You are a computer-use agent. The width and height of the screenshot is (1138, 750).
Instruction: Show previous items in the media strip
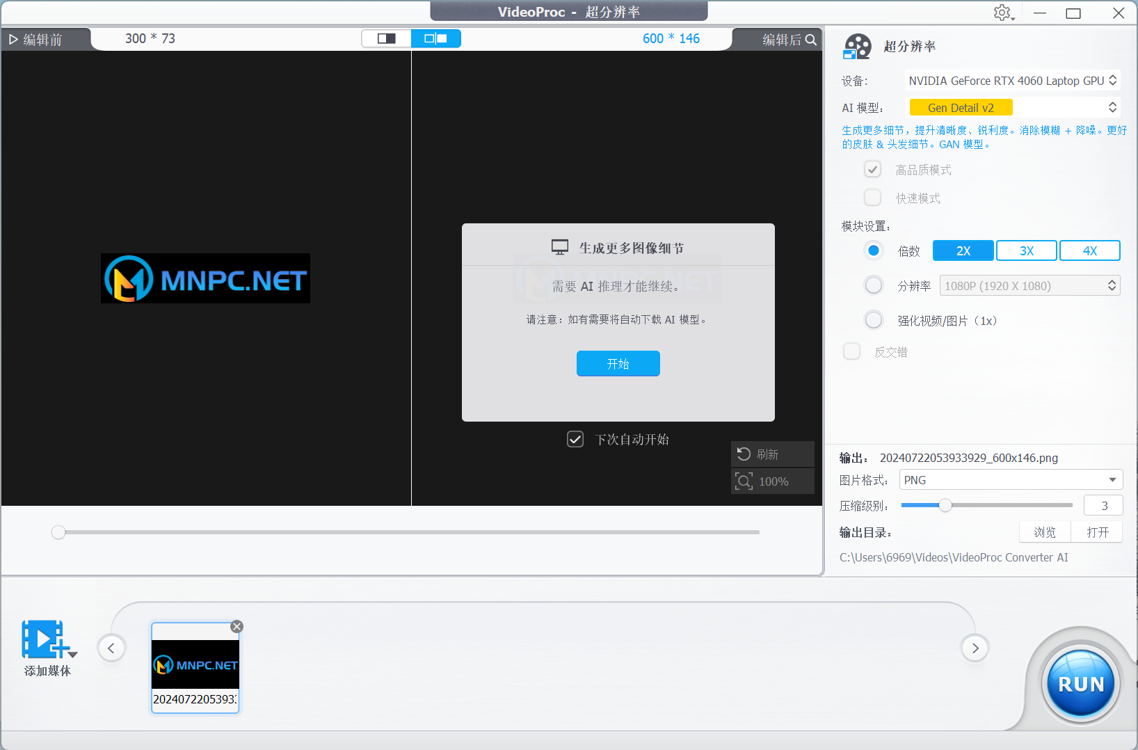(x=111, y=648)
